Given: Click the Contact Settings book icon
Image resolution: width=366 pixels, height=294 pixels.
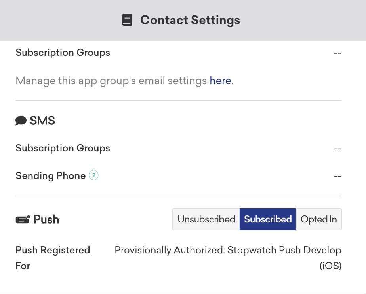Looking at the screenshot, I should [x=127, y=20].
